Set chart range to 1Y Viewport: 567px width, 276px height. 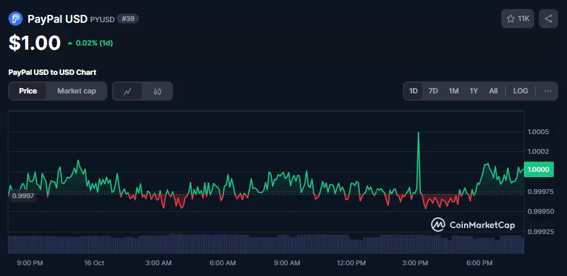point(474,91)
